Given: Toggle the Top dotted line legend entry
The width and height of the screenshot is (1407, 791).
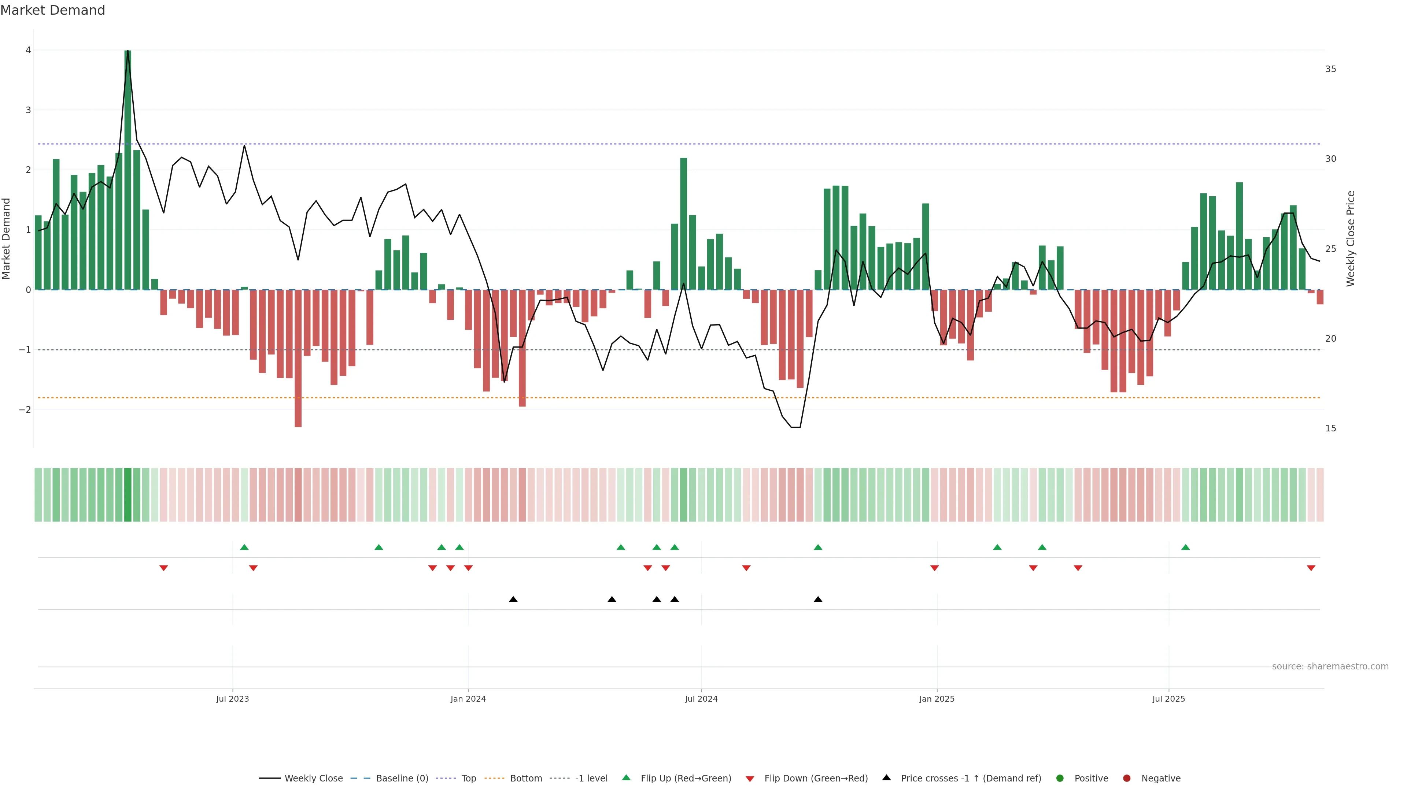Looking at the screenshot, I should coord(468,778).
